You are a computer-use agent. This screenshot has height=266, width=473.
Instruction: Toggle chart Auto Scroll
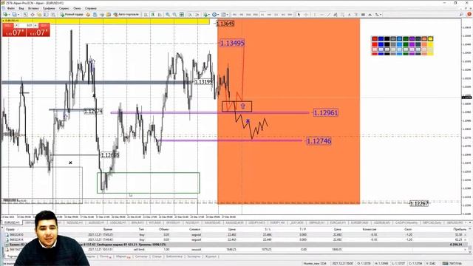click(190, 15)
